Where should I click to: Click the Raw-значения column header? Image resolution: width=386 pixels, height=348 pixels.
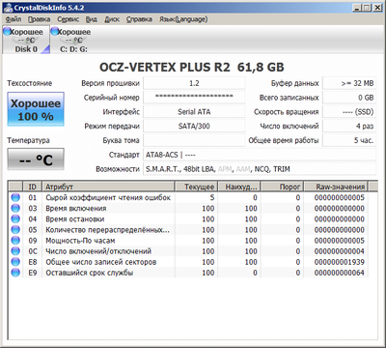click(336, 187)
